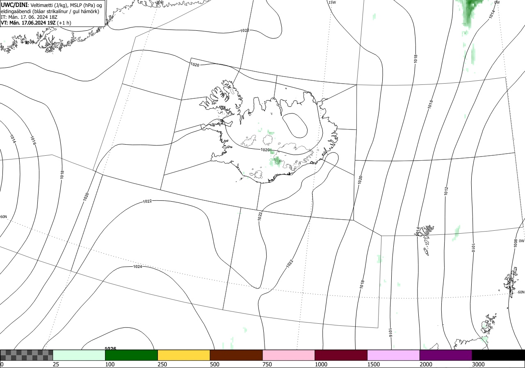
Task: Click the 1014 label beside Faroe Islands
Action: [x=418, y=232]
